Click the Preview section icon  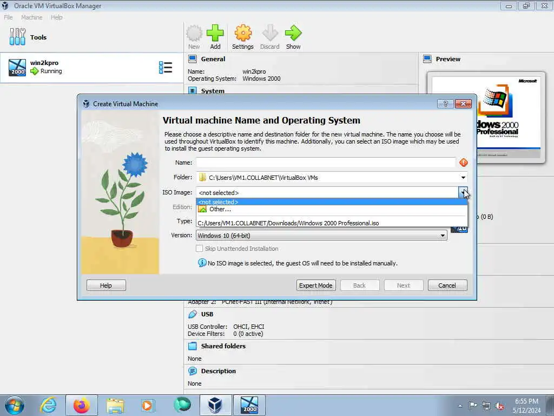tap(427, 59)
